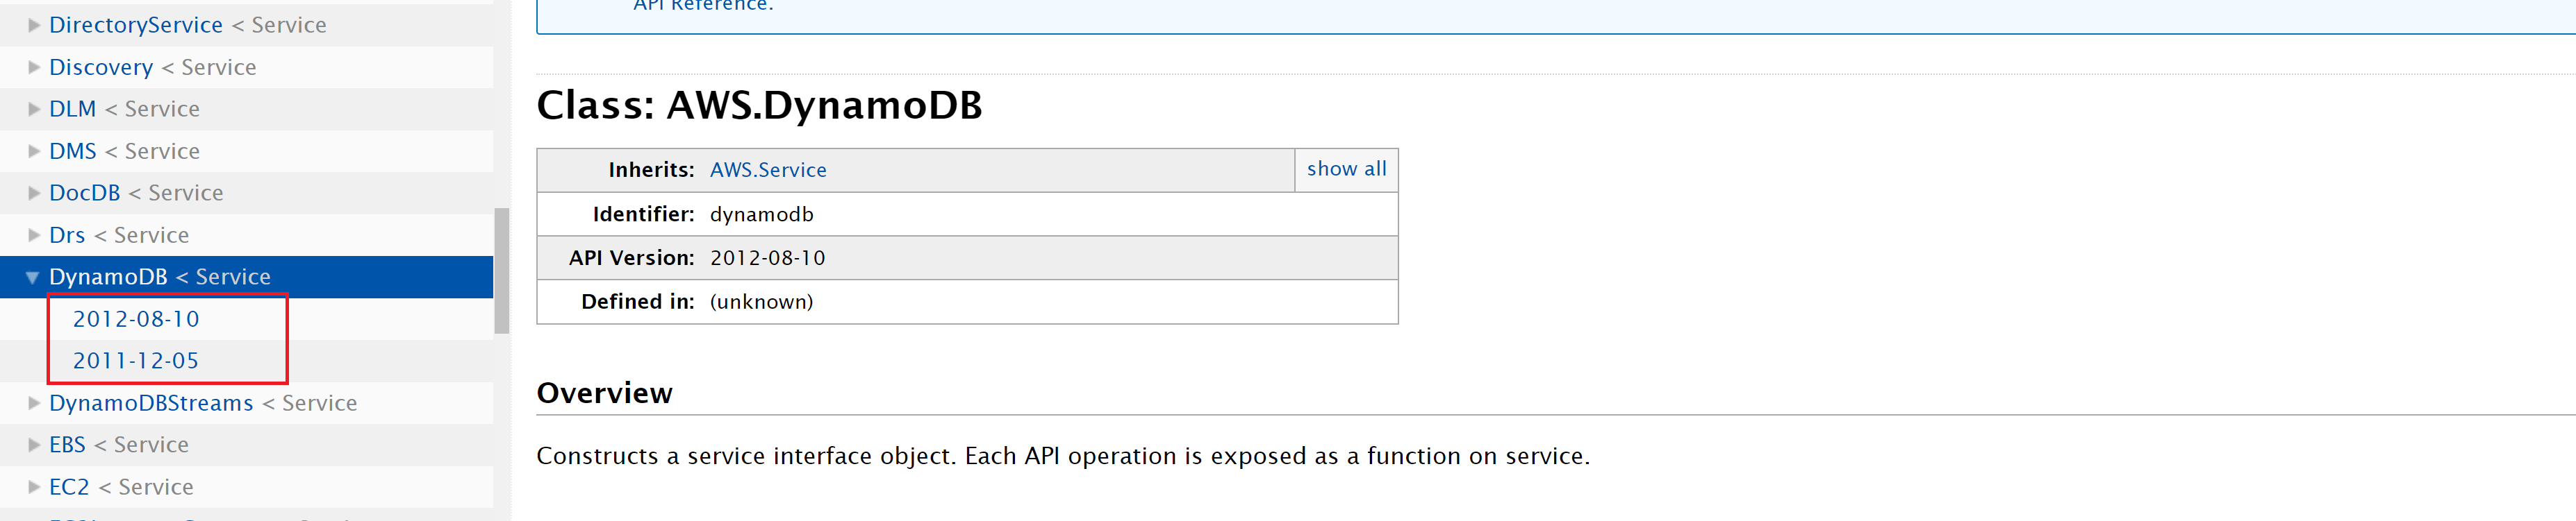Expand the EBS tree arrow

click(33, 445)
